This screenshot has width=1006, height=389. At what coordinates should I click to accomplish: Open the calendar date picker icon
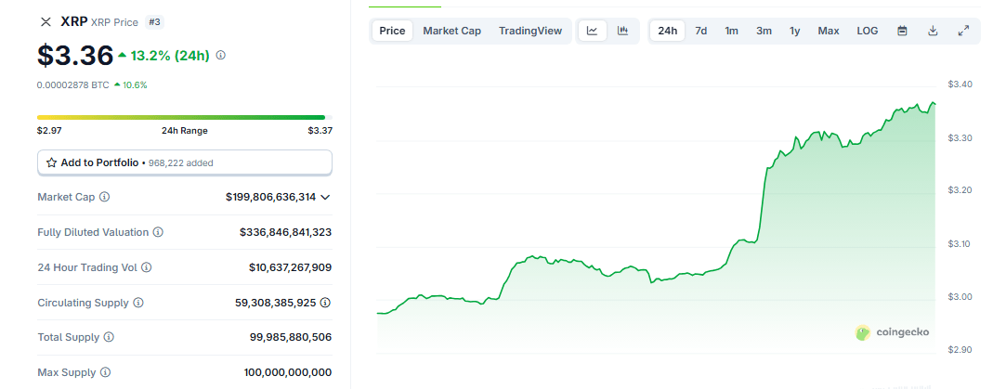coord(902,31)
